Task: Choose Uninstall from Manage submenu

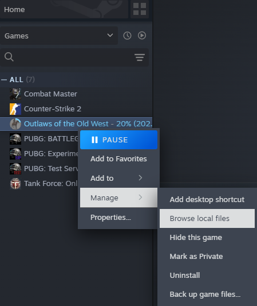Action: point(207,276)
